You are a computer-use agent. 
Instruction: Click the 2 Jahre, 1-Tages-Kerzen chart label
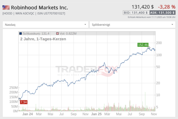[x=43, y=39]
